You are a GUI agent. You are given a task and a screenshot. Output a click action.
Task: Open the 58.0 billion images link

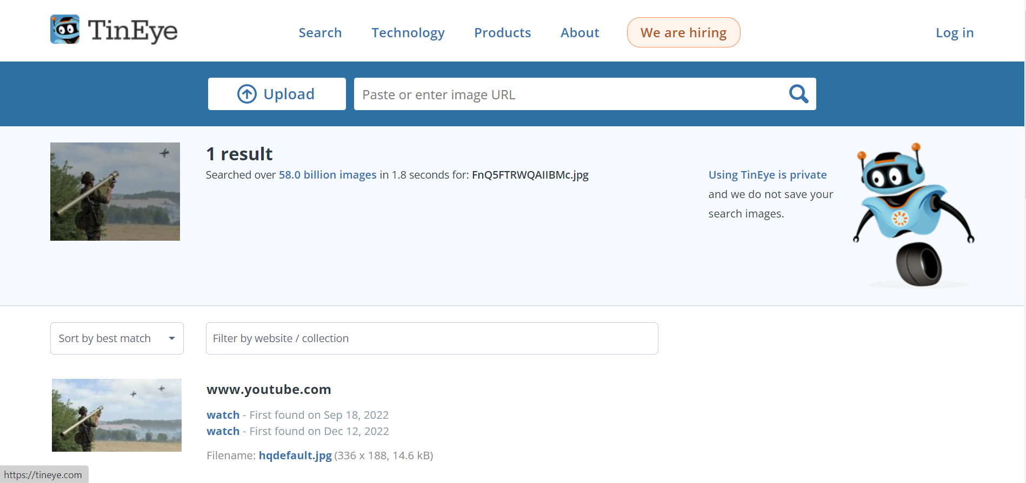(x=327, y=175)
